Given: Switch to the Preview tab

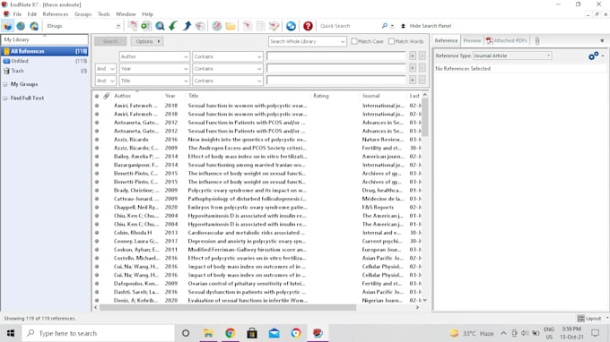Looking at the screenshot, I should point(472,41).
